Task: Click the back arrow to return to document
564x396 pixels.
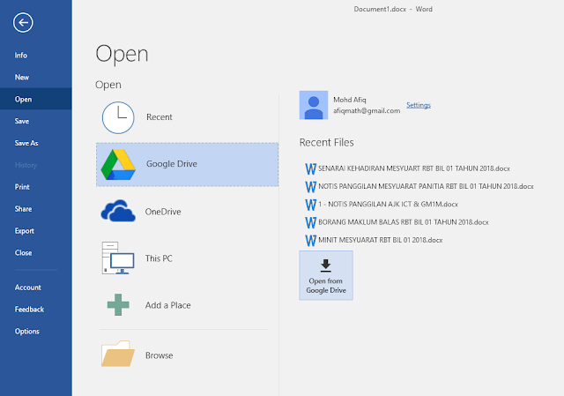Action: 23,23
